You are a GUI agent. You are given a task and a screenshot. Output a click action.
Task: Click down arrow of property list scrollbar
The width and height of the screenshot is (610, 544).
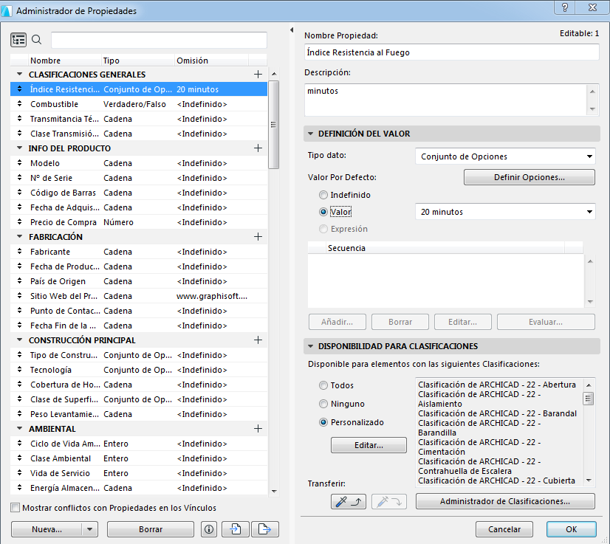coord(274,491)
